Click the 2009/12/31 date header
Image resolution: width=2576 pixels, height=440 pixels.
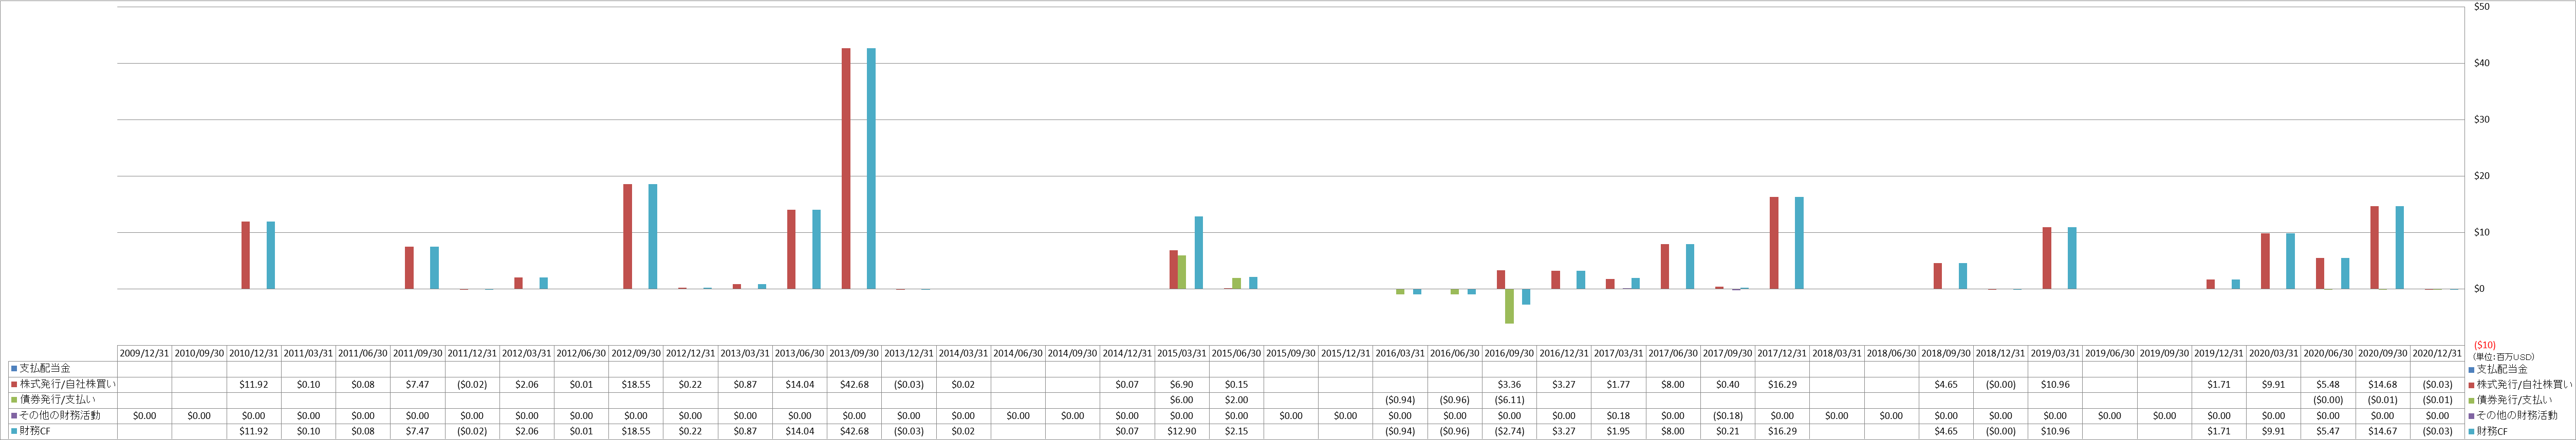[x=144, y=353]
